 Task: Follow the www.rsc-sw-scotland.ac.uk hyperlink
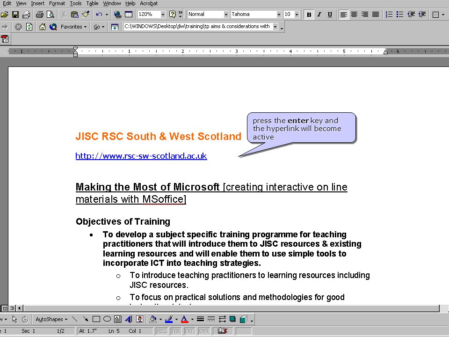[141, 156]
